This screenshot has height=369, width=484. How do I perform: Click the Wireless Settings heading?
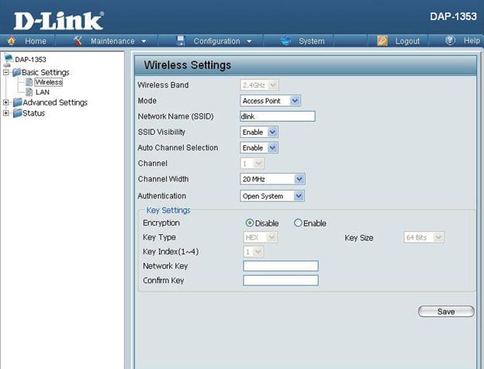tap(188, 65)
